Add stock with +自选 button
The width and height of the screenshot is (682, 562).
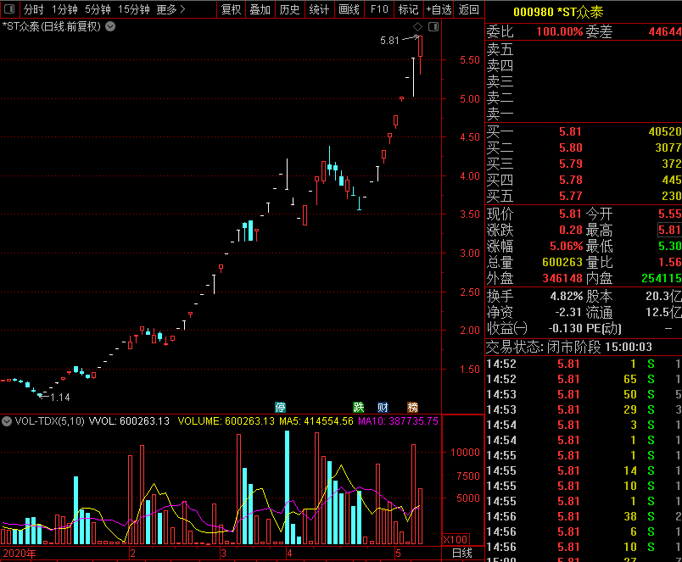point(439,9)
